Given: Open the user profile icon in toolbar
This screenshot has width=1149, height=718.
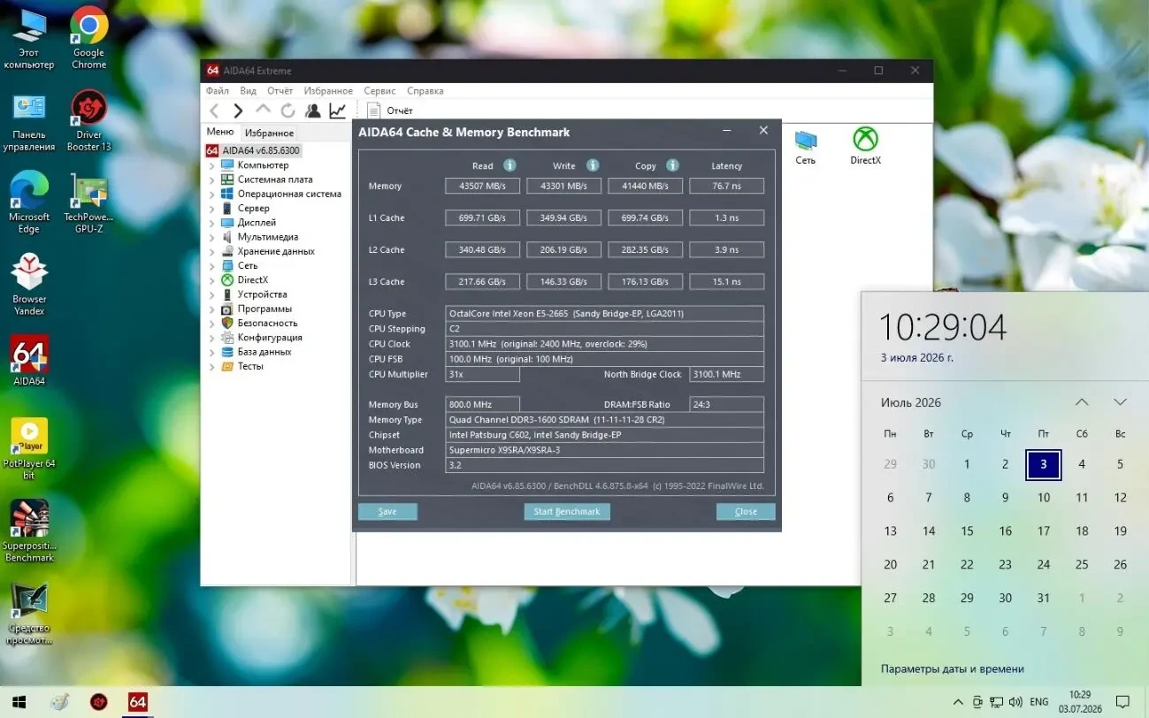Looking at the screenshot, I should 312,111.
